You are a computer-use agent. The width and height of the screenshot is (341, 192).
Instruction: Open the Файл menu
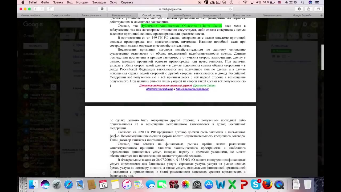45,2
